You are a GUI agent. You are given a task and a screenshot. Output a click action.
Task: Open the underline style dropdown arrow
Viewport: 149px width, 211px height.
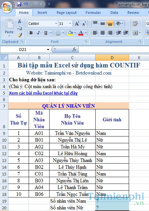click(51, 33)
